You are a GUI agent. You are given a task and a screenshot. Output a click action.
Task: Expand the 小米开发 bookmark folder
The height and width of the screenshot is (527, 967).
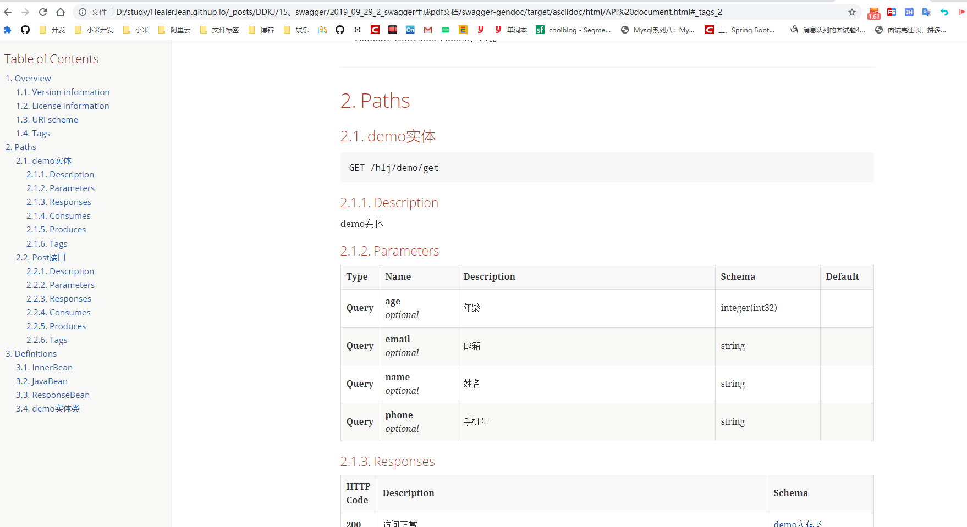click(x=94, y=30)
